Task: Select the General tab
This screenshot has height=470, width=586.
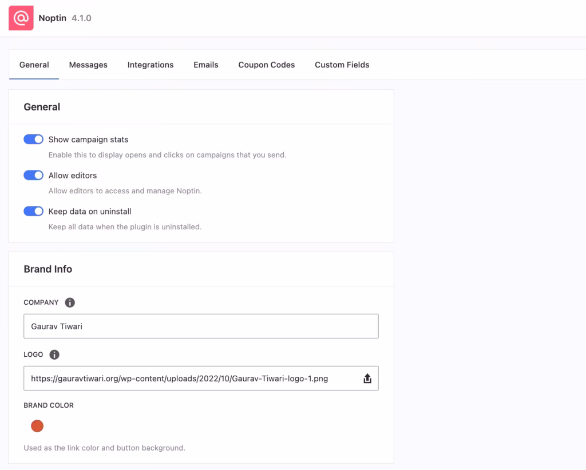Action: pos(34,65)
